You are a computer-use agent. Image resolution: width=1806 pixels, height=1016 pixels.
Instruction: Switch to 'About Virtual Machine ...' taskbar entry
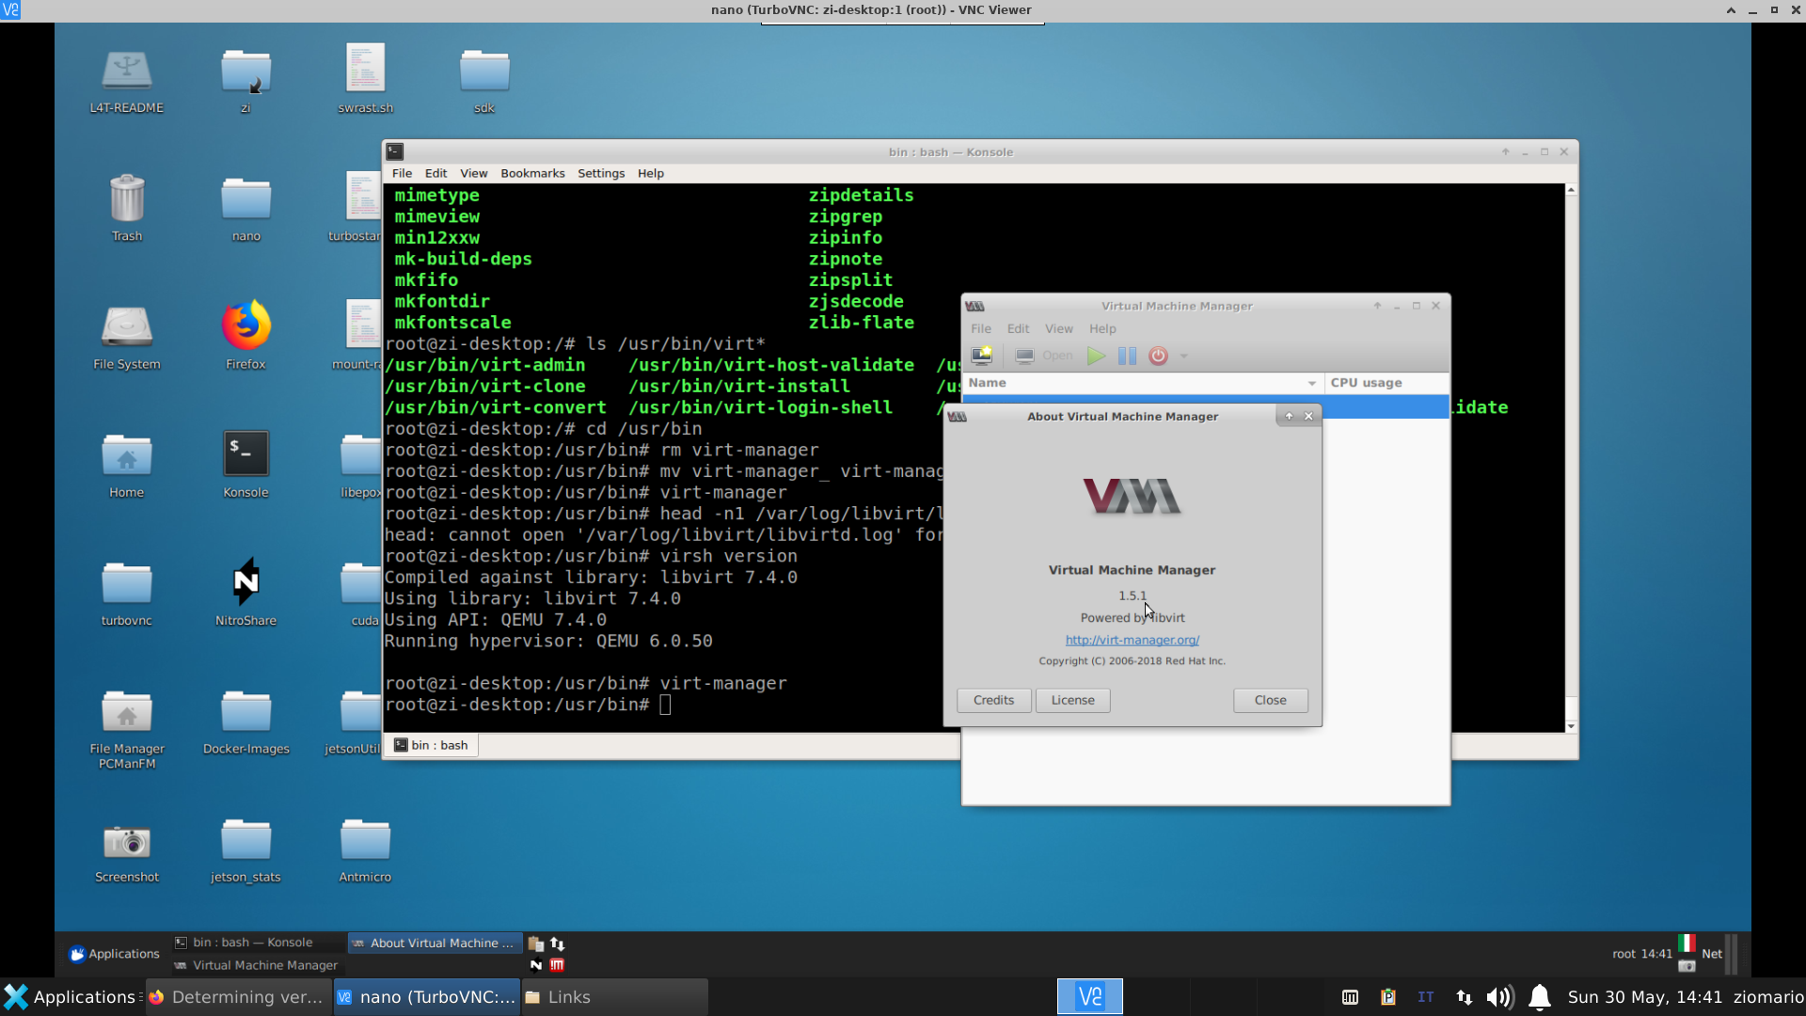pos(433,943)
